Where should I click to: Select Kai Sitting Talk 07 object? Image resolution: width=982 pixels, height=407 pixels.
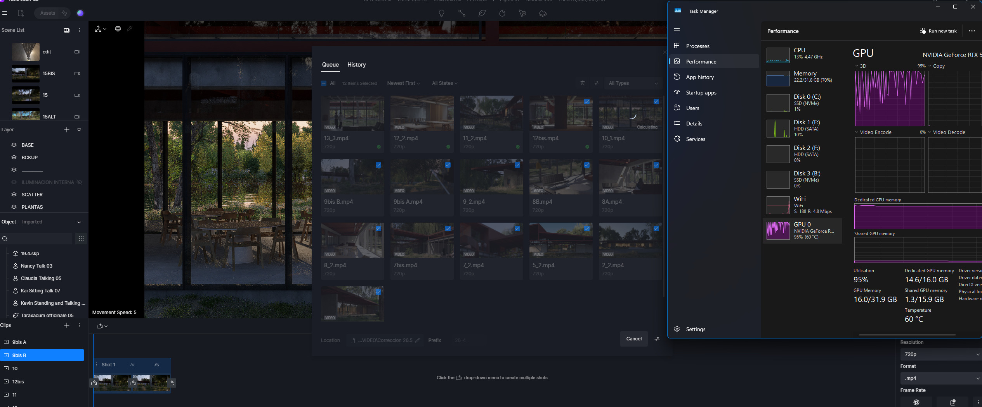tap(40, 291)
